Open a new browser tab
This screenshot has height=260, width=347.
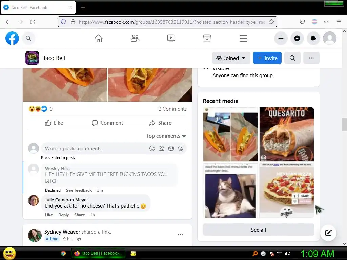point(83,8)
